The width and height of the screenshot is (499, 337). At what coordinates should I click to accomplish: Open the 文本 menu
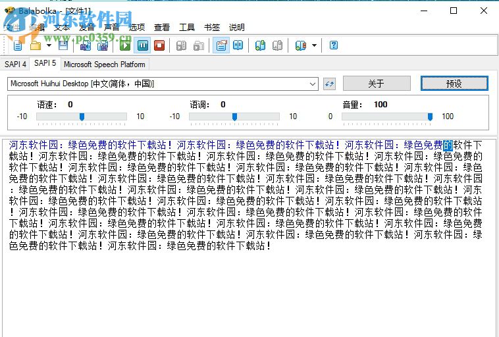point(62,28)
